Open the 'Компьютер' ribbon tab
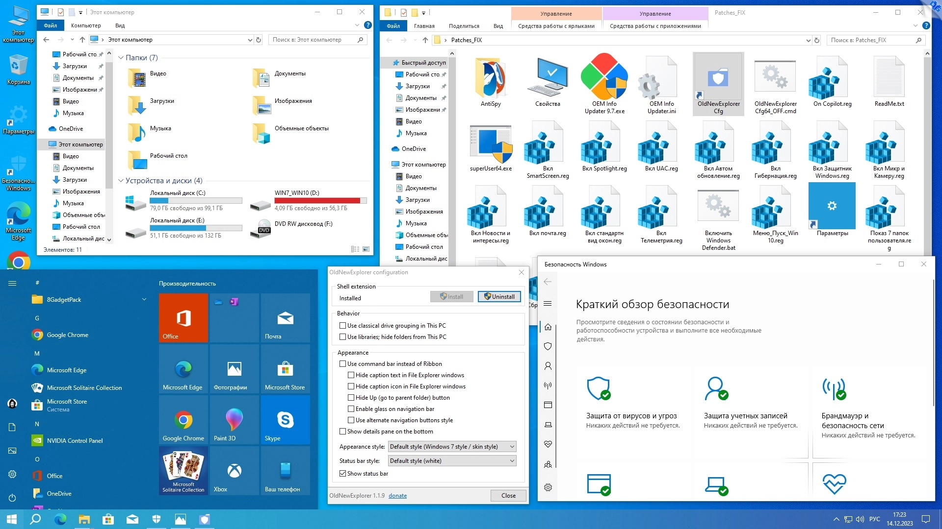The image size is (942, 529). pyautogui.click(x=86, y=25)
